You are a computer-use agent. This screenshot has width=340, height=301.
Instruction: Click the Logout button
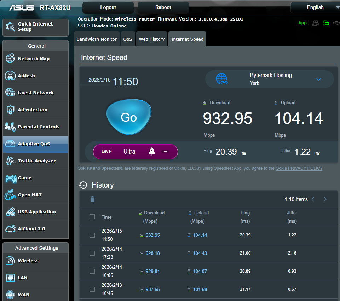point(108,7)
